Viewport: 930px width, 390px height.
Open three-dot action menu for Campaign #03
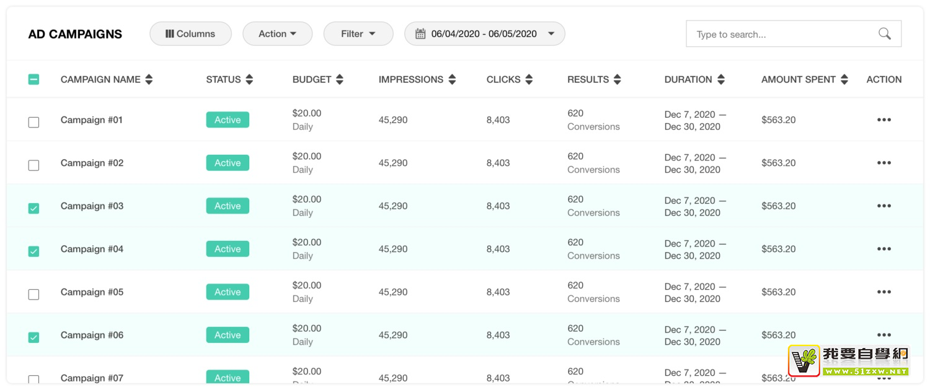point(883,206)
